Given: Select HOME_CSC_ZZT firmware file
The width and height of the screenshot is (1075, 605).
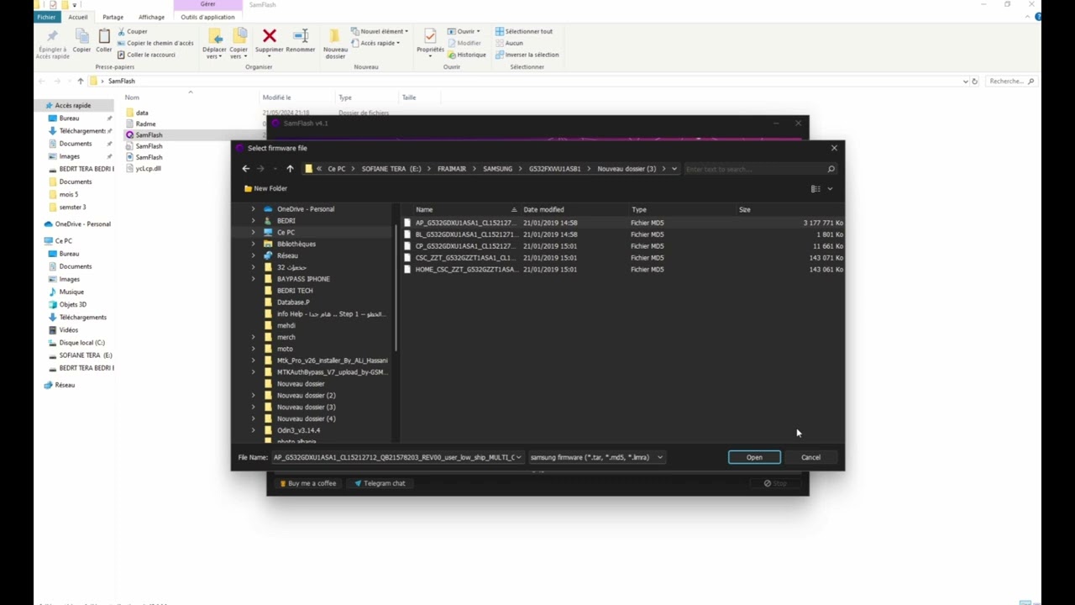Looking at the screenshot, I should 622,270.
